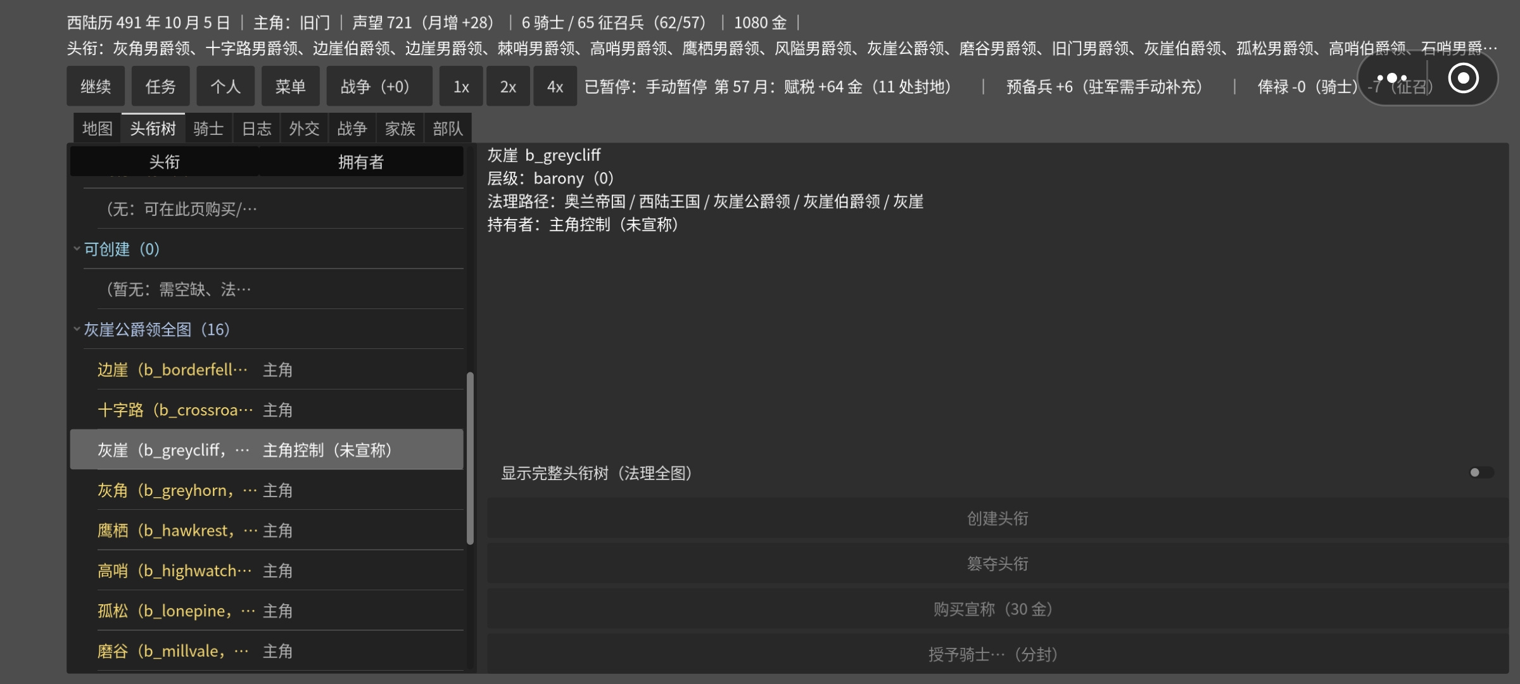Click the 头衔 column header
This screenshot has height=684, width=1520.
(165, 161)
